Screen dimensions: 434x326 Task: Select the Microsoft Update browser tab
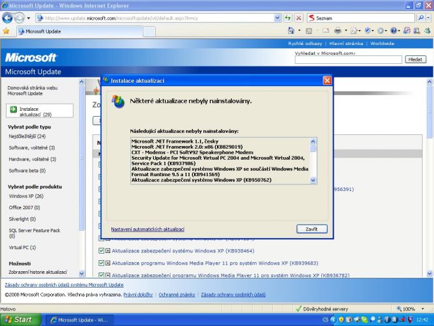point(80,31)
